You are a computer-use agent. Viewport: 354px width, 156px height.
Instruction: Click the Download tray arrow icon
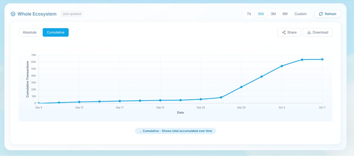[309, 32]
